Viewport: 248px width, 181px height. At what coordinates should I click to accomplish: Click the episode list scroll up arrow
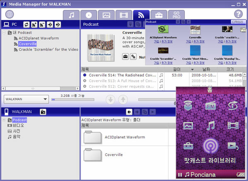245,74
